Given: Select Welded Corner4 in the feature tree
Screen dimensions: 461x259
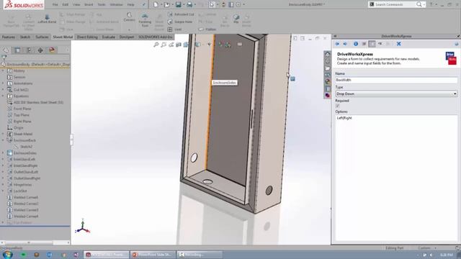Looking at the screenshot, I should pos(26,217).
